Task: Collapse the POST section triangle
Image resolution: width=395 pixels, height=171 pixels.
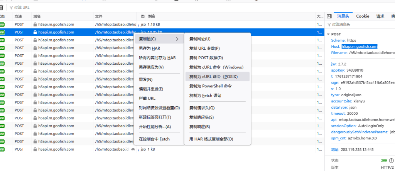Action: (328, 34)
